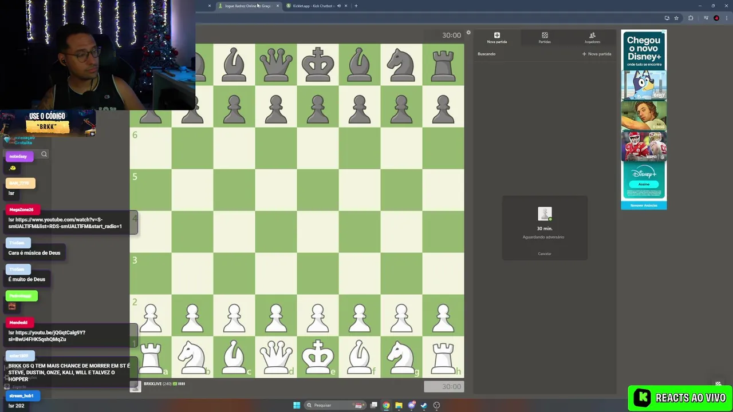Mute the Kicklet.app tab audio

point(338,6)
